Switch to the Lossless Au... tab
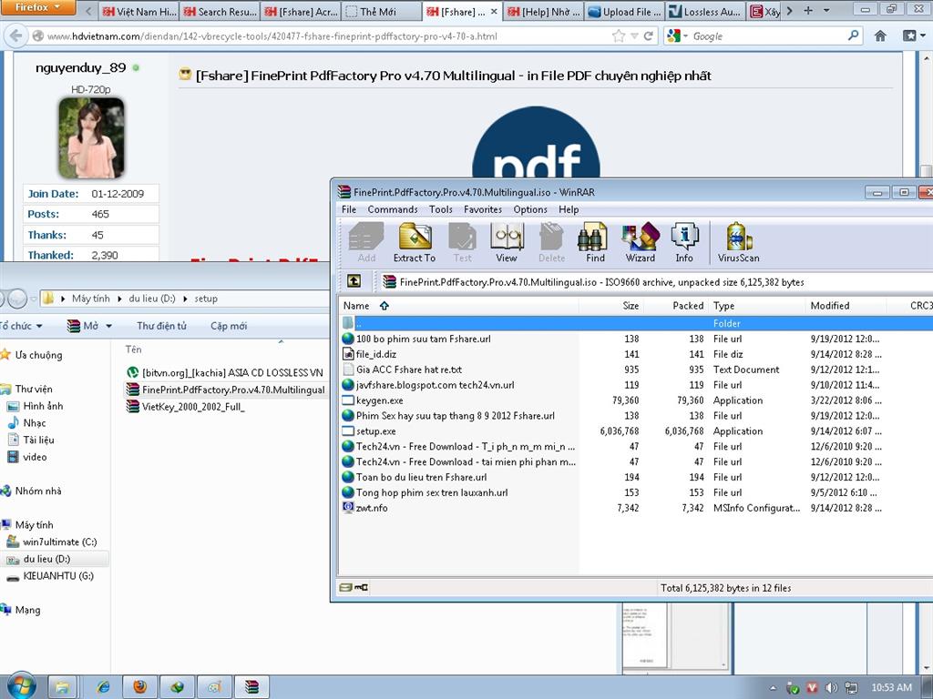This screenshot has height=699, width=933. (x=705, y=11)
